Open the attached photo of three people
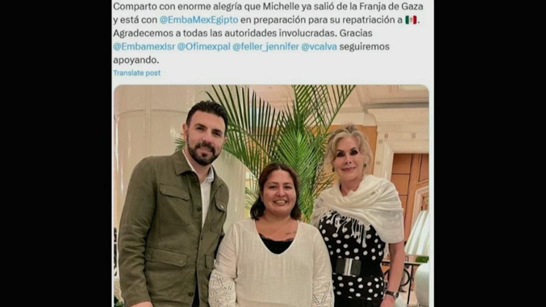 271,196
